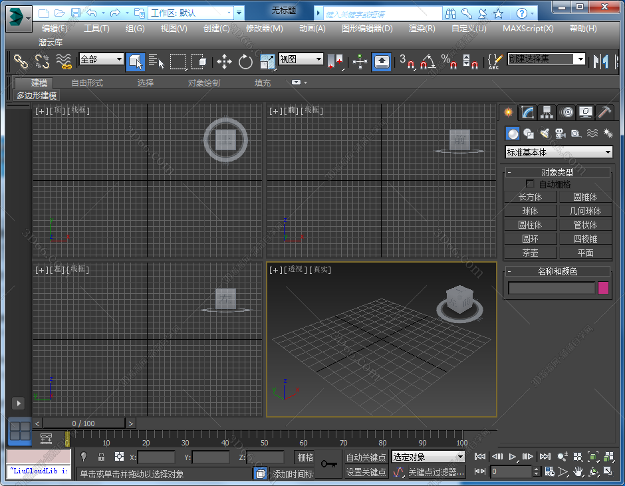Switch to 对象绘制 ribbon tab
This screenshot has width=625, height=486.
[203, 83]
